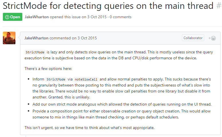
Task: Click JakeWharton's avatar picture
Action: pos(9,38)
